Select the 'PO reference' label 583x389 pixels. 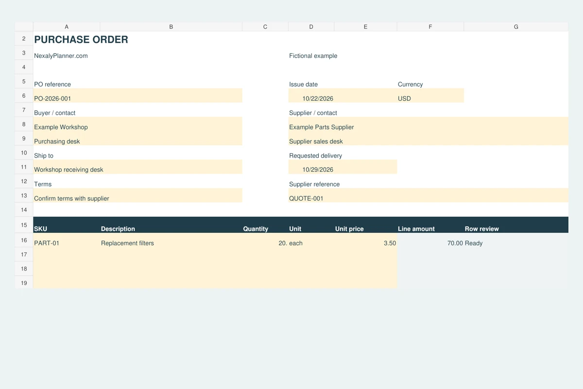point(52,85)
